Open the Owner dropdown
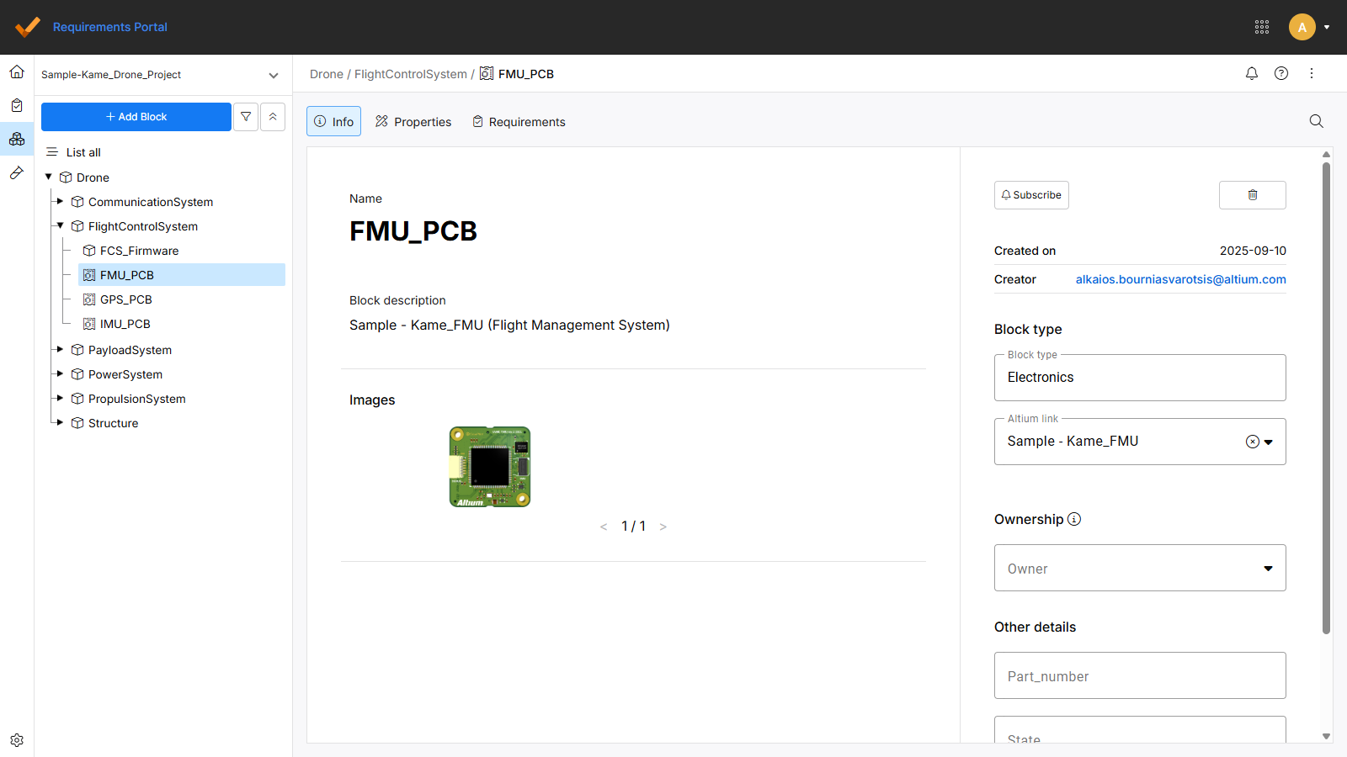Image resolution: width=1347 pixels, height=757 pixels. (1140, 569)
